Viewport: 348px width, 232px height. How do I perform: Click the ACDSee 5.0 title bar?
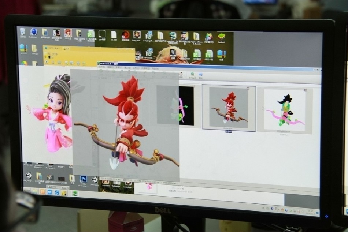tap(209, 66)
